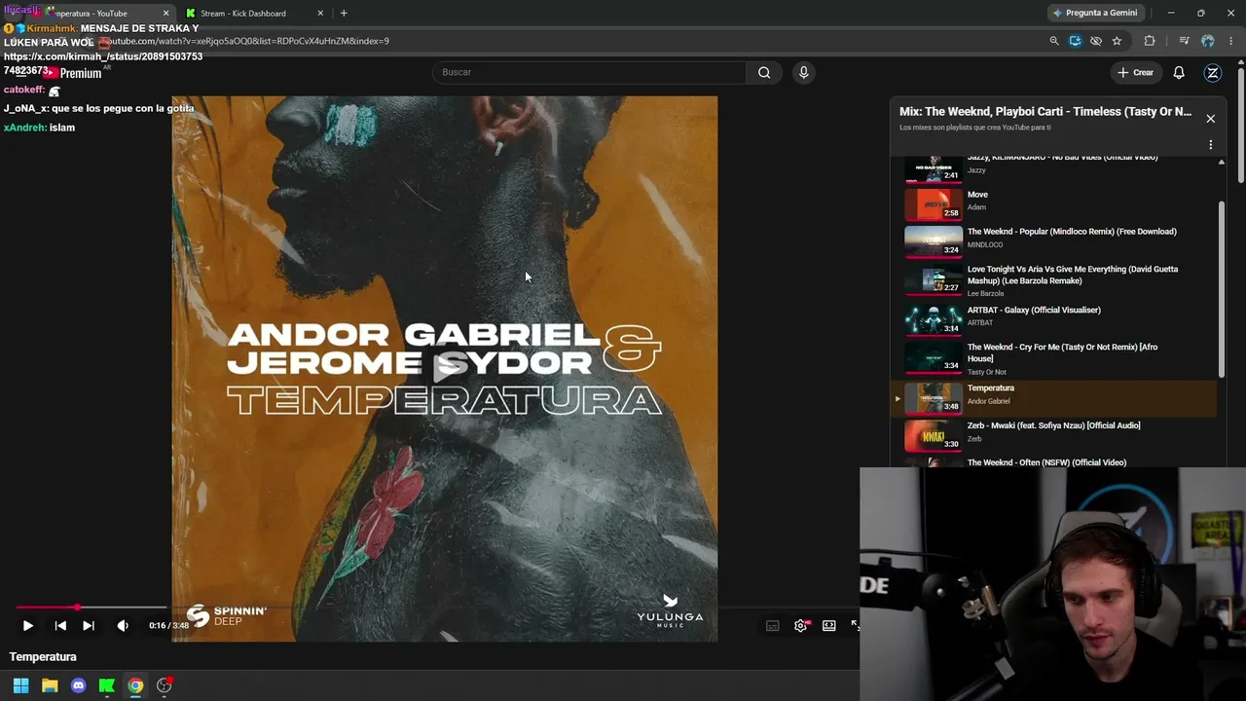Open Discord from the taskbar
Viewport: 1246px width, 701px height.
pyautogui.click(x=79, y=685)
